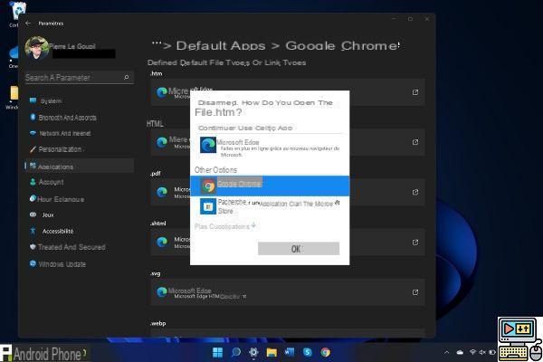
Task: Click the Edge icon in .shtml row
Action: click(162, 243)
